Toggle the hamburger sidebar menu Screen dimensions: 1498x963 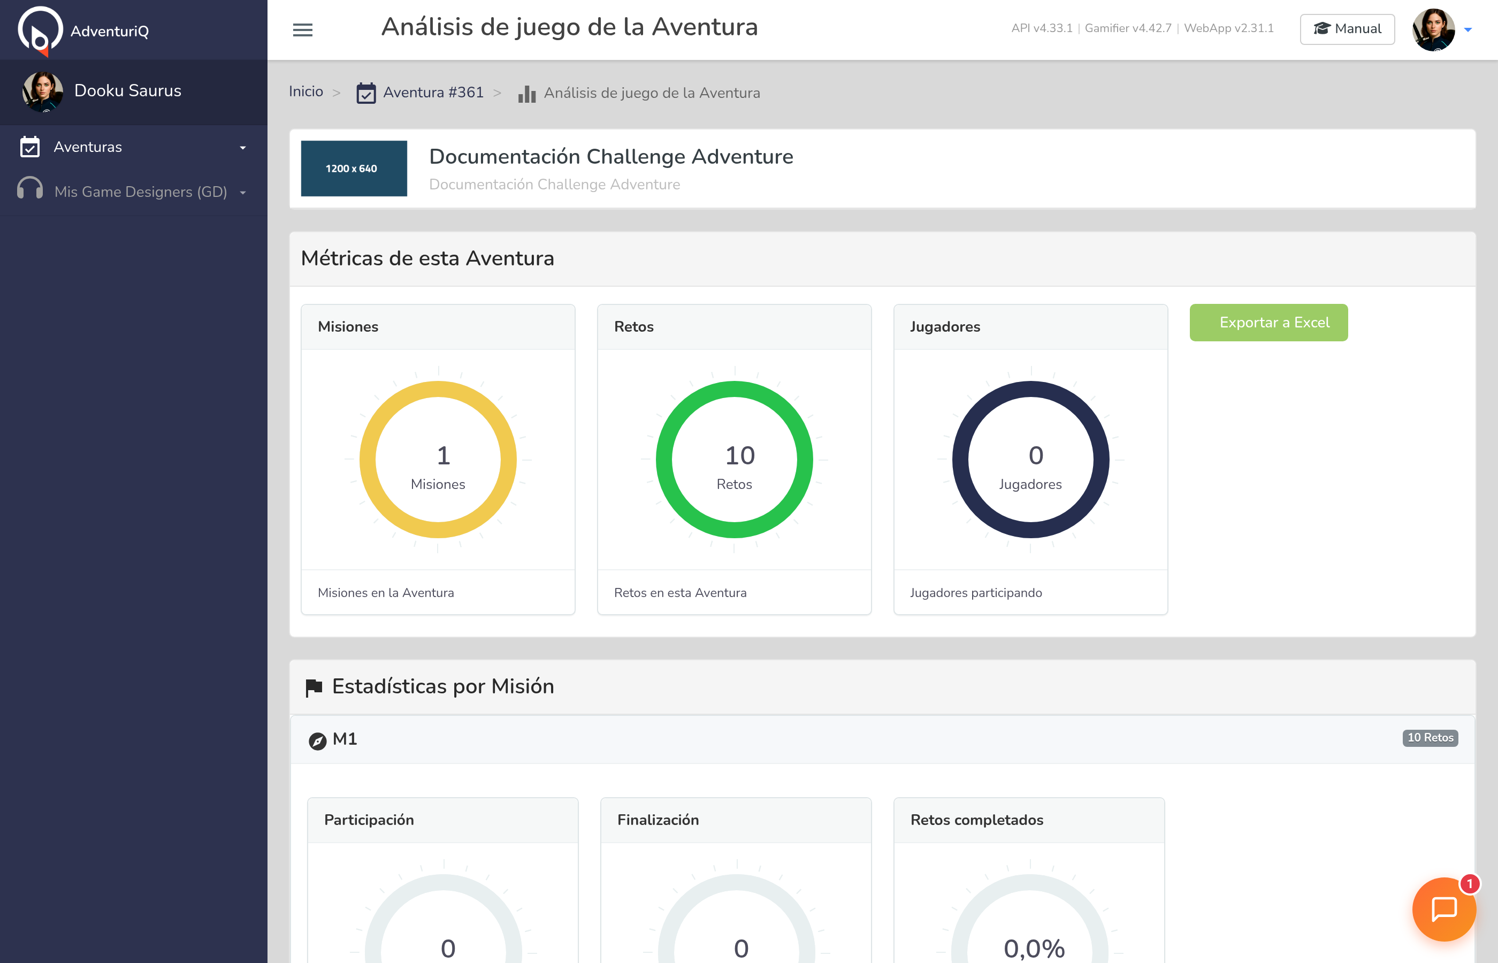click(x=303, y=30)
